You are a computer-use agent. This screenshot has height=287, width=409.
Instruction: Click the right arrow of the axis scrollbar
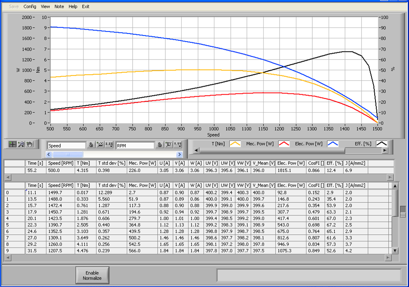[x=179, y=154]
